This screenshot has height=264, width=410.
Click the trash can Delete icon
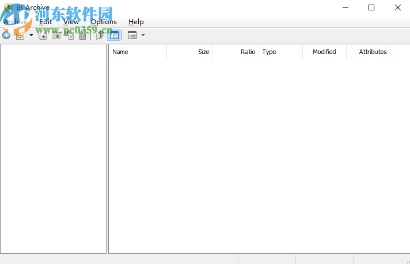point(82,35)
